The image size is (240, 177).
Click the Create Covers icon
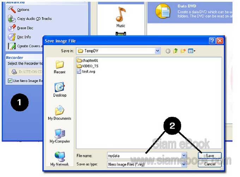click(12, 46)
